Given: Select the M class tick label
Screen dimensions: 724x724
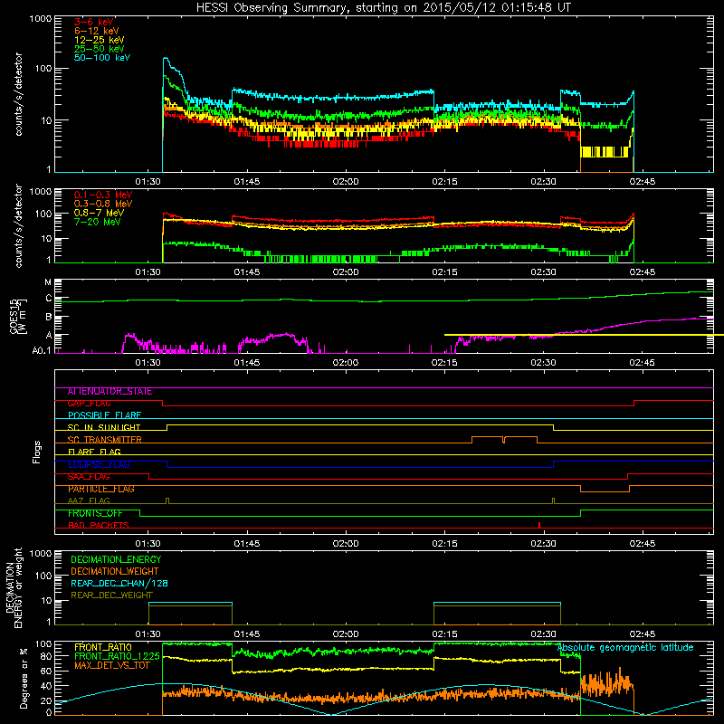Looking at the screenshot, I should point(48,282).
